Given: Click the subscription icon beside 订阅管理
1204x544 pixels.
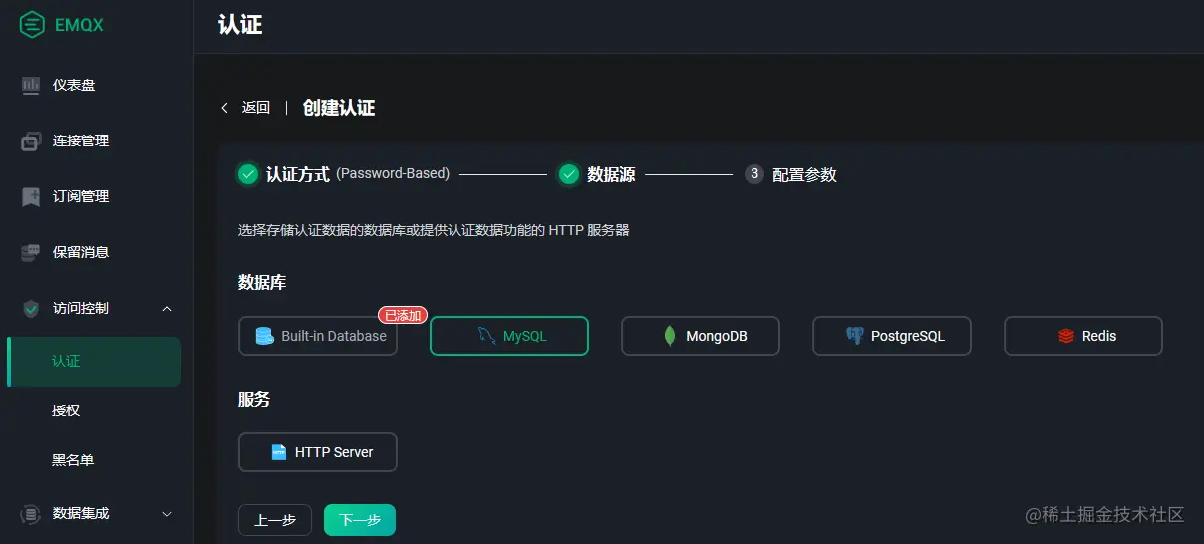Looking at the screenshot, I should 31,197.
